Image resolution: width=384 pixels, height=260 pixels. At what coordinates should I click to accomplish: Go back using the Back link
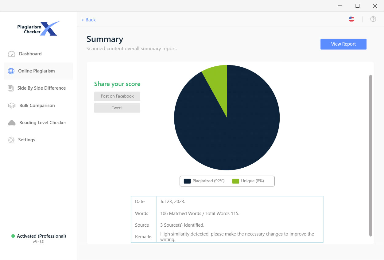click(88, 20)
